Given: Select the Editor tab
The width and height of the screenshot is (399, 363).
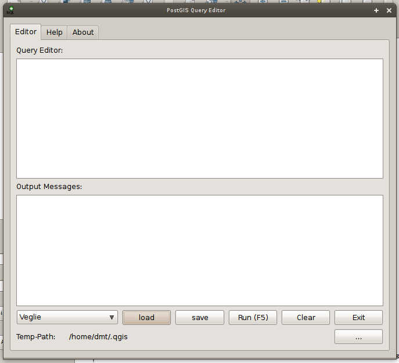Looking at the screenshot, I should click(26, 32).
